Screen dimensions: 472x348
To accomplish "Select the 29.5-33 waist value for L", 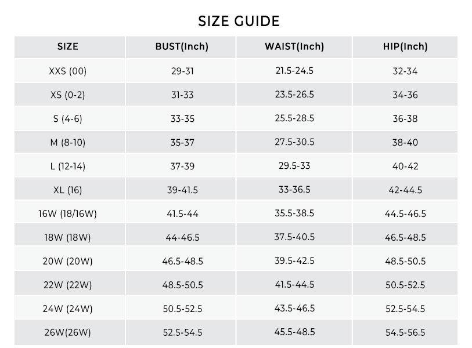I will (x=294, y=166).
